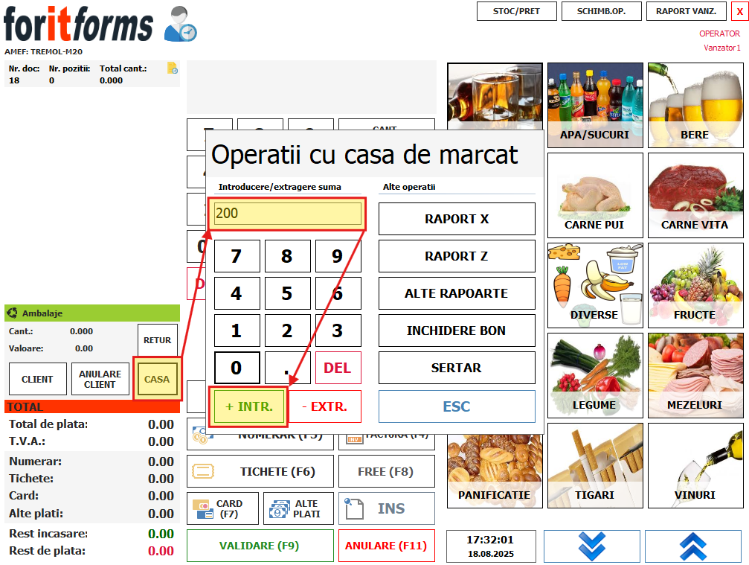Select the CARNE VITA category tile
The width and height of the screenshot is (749, 565).
point(695,196)
